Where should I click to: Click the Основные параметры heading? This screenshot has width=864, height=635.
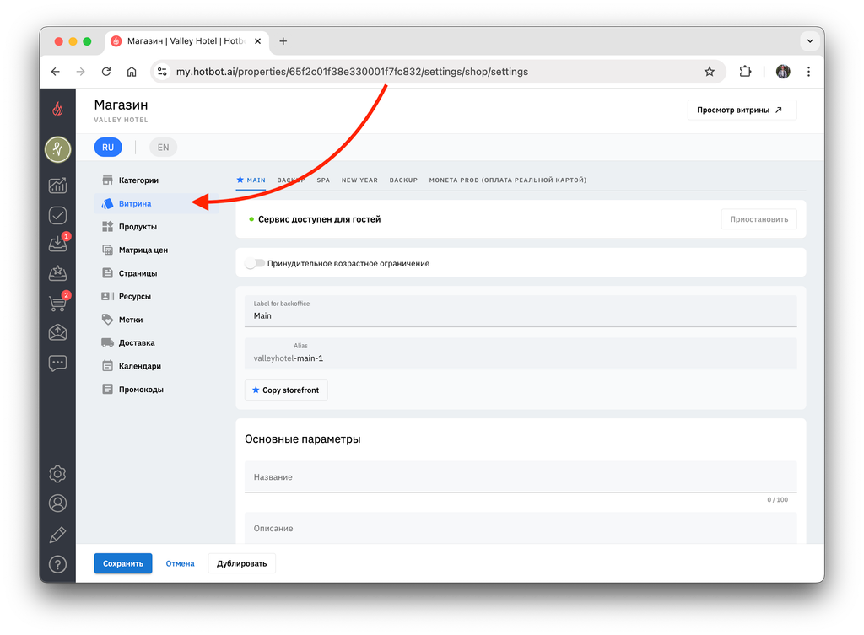click(303, 439)
